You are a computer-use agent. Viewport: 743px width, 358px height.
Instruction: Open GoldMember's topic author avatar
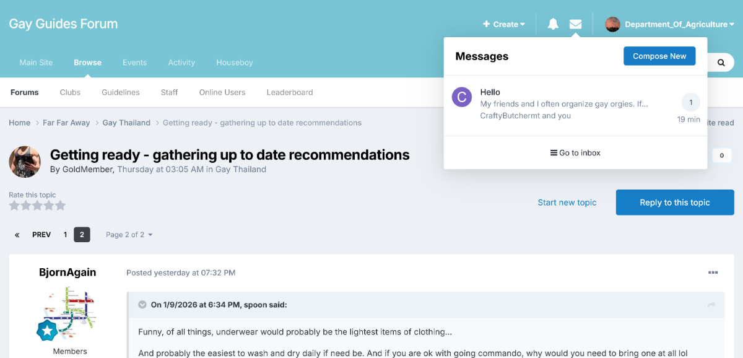coord(25,162)
